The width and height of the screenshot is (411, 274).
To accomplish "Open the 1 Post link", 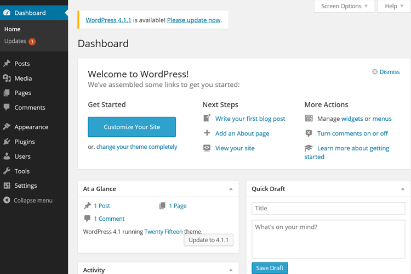I will (102, 206).
